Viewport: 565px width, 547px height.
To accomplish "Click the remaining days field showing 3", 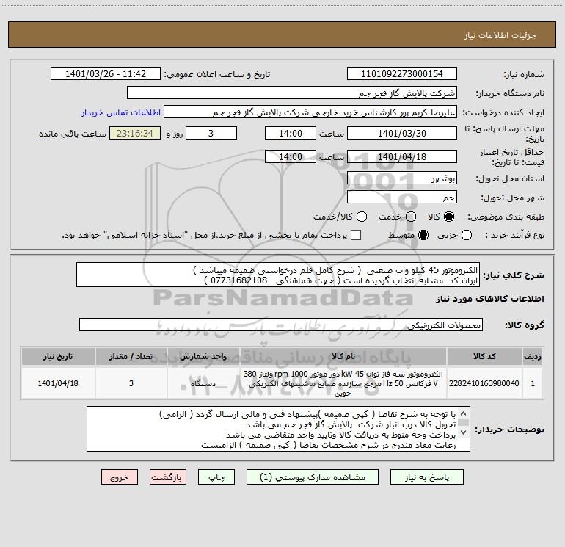I will pos(211,133).
